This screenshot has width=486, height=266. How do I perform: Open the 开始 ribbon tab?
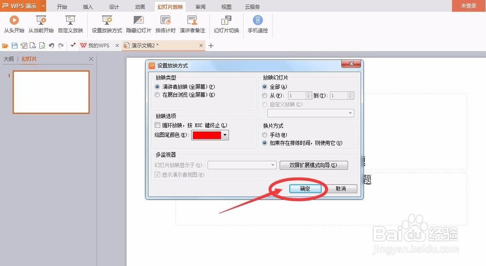click(x=62, y=6)
